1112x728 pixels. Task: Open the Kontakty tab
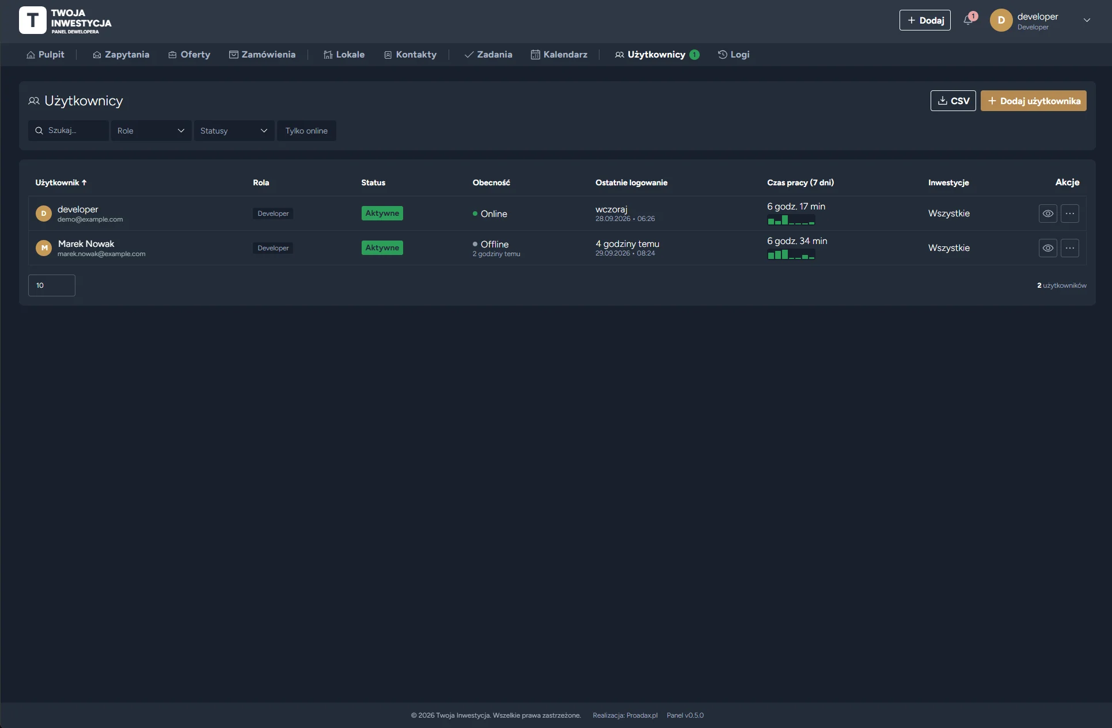[x=411, y=55]
